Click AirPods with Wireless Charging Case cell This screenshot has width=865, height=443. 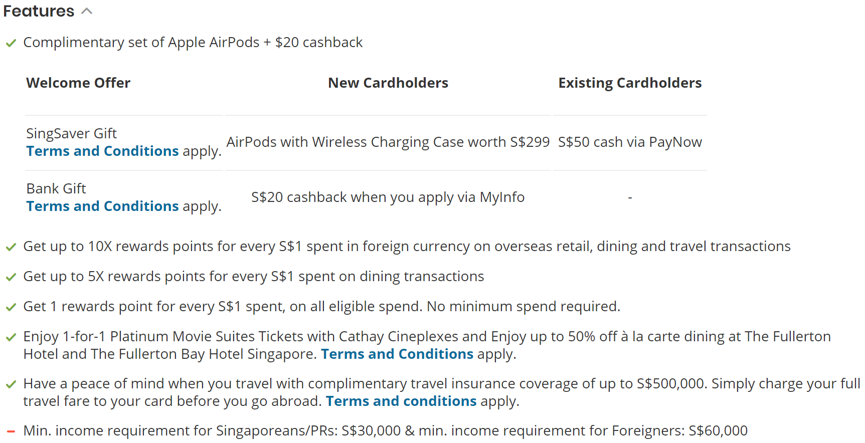(388, 142)
